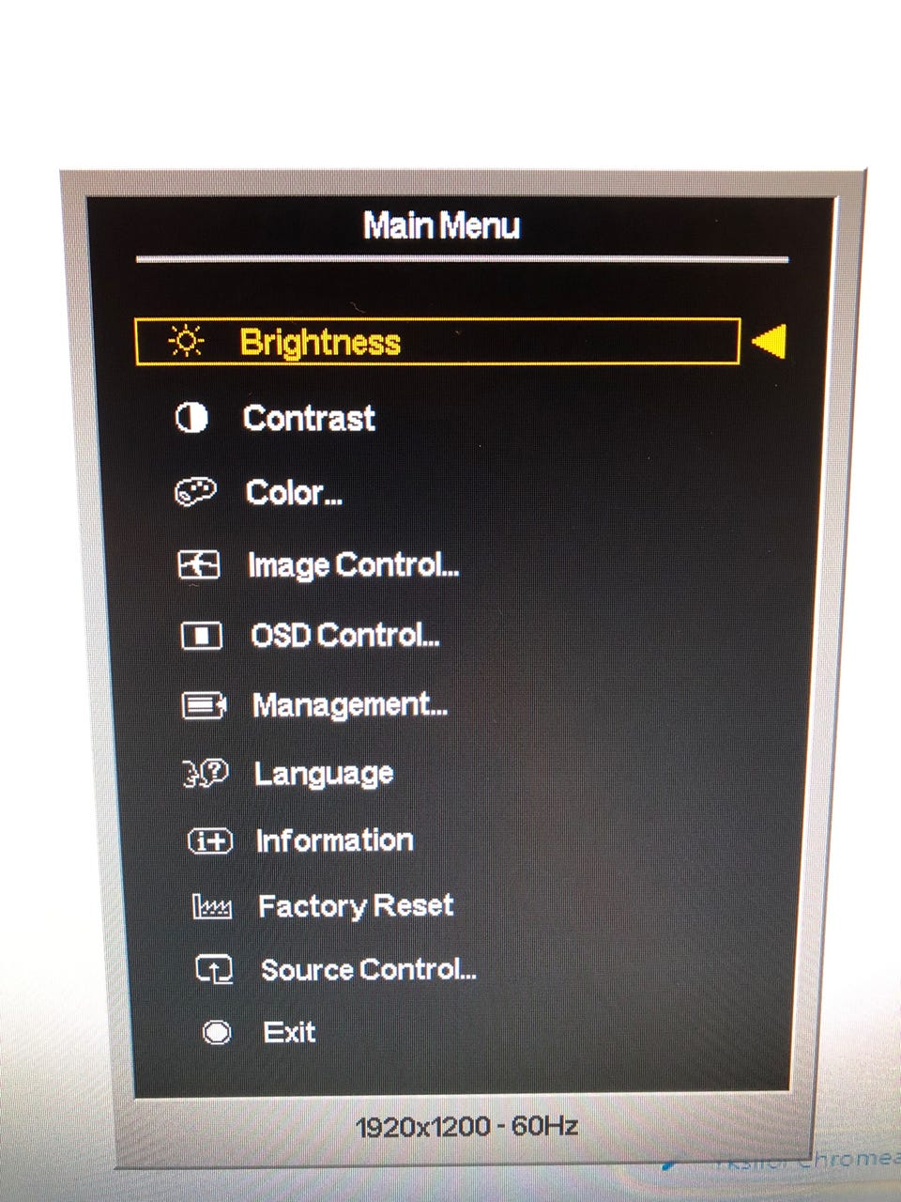
Task: Open the Color... submenu
Action: (x=294, y=492)
